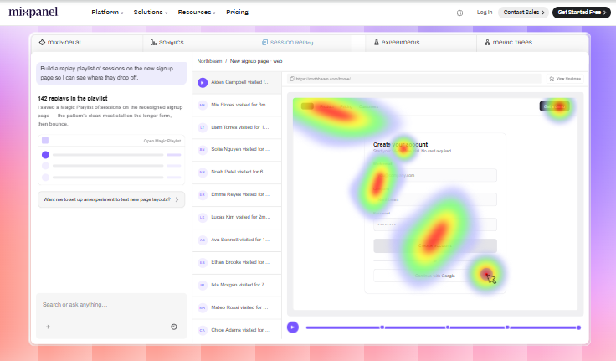Click Liam Torres avatar
Viewport: 616px width, 361px height.
pyautogui.click(x=203, y=127)
